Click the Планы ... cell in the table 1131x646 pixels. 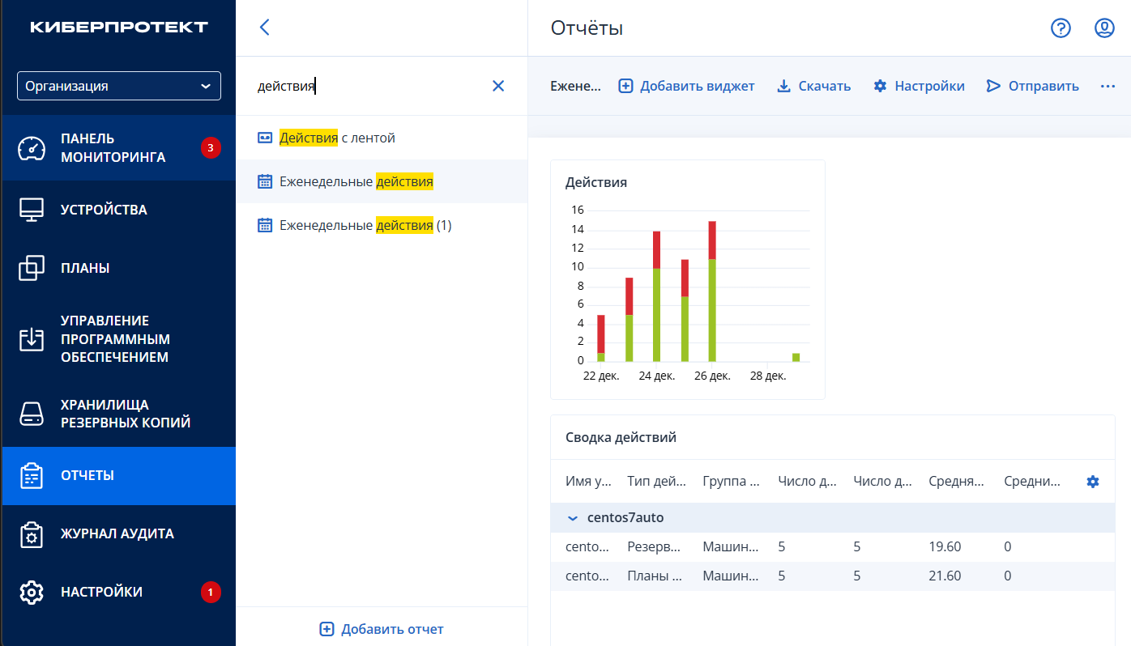pos(655,576)
